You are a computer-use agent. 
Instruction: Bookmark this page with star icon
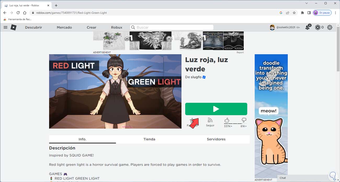click(x=294, y=13)
